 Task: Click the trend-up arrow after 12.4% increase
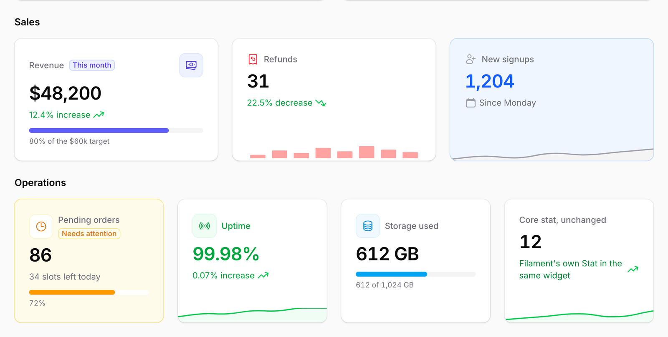[x=99, y=115]
